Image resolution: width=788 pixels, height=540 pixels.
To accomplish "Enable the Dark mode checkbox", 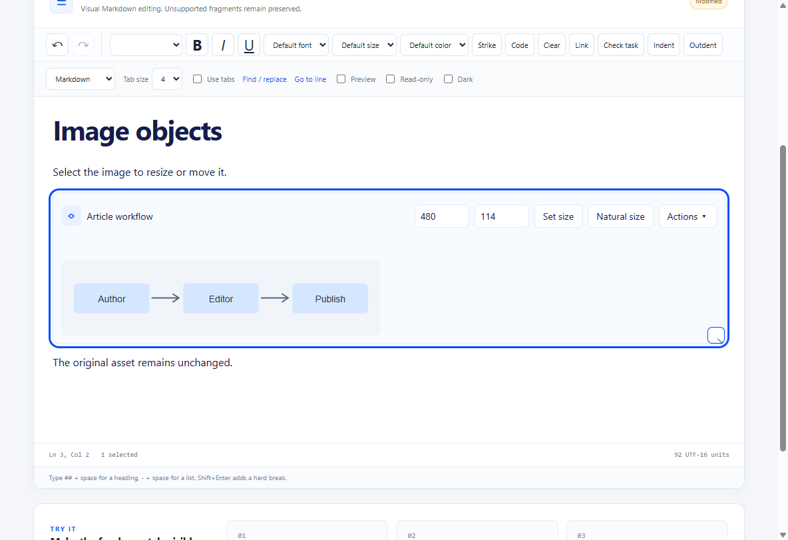I will [449, 79].
